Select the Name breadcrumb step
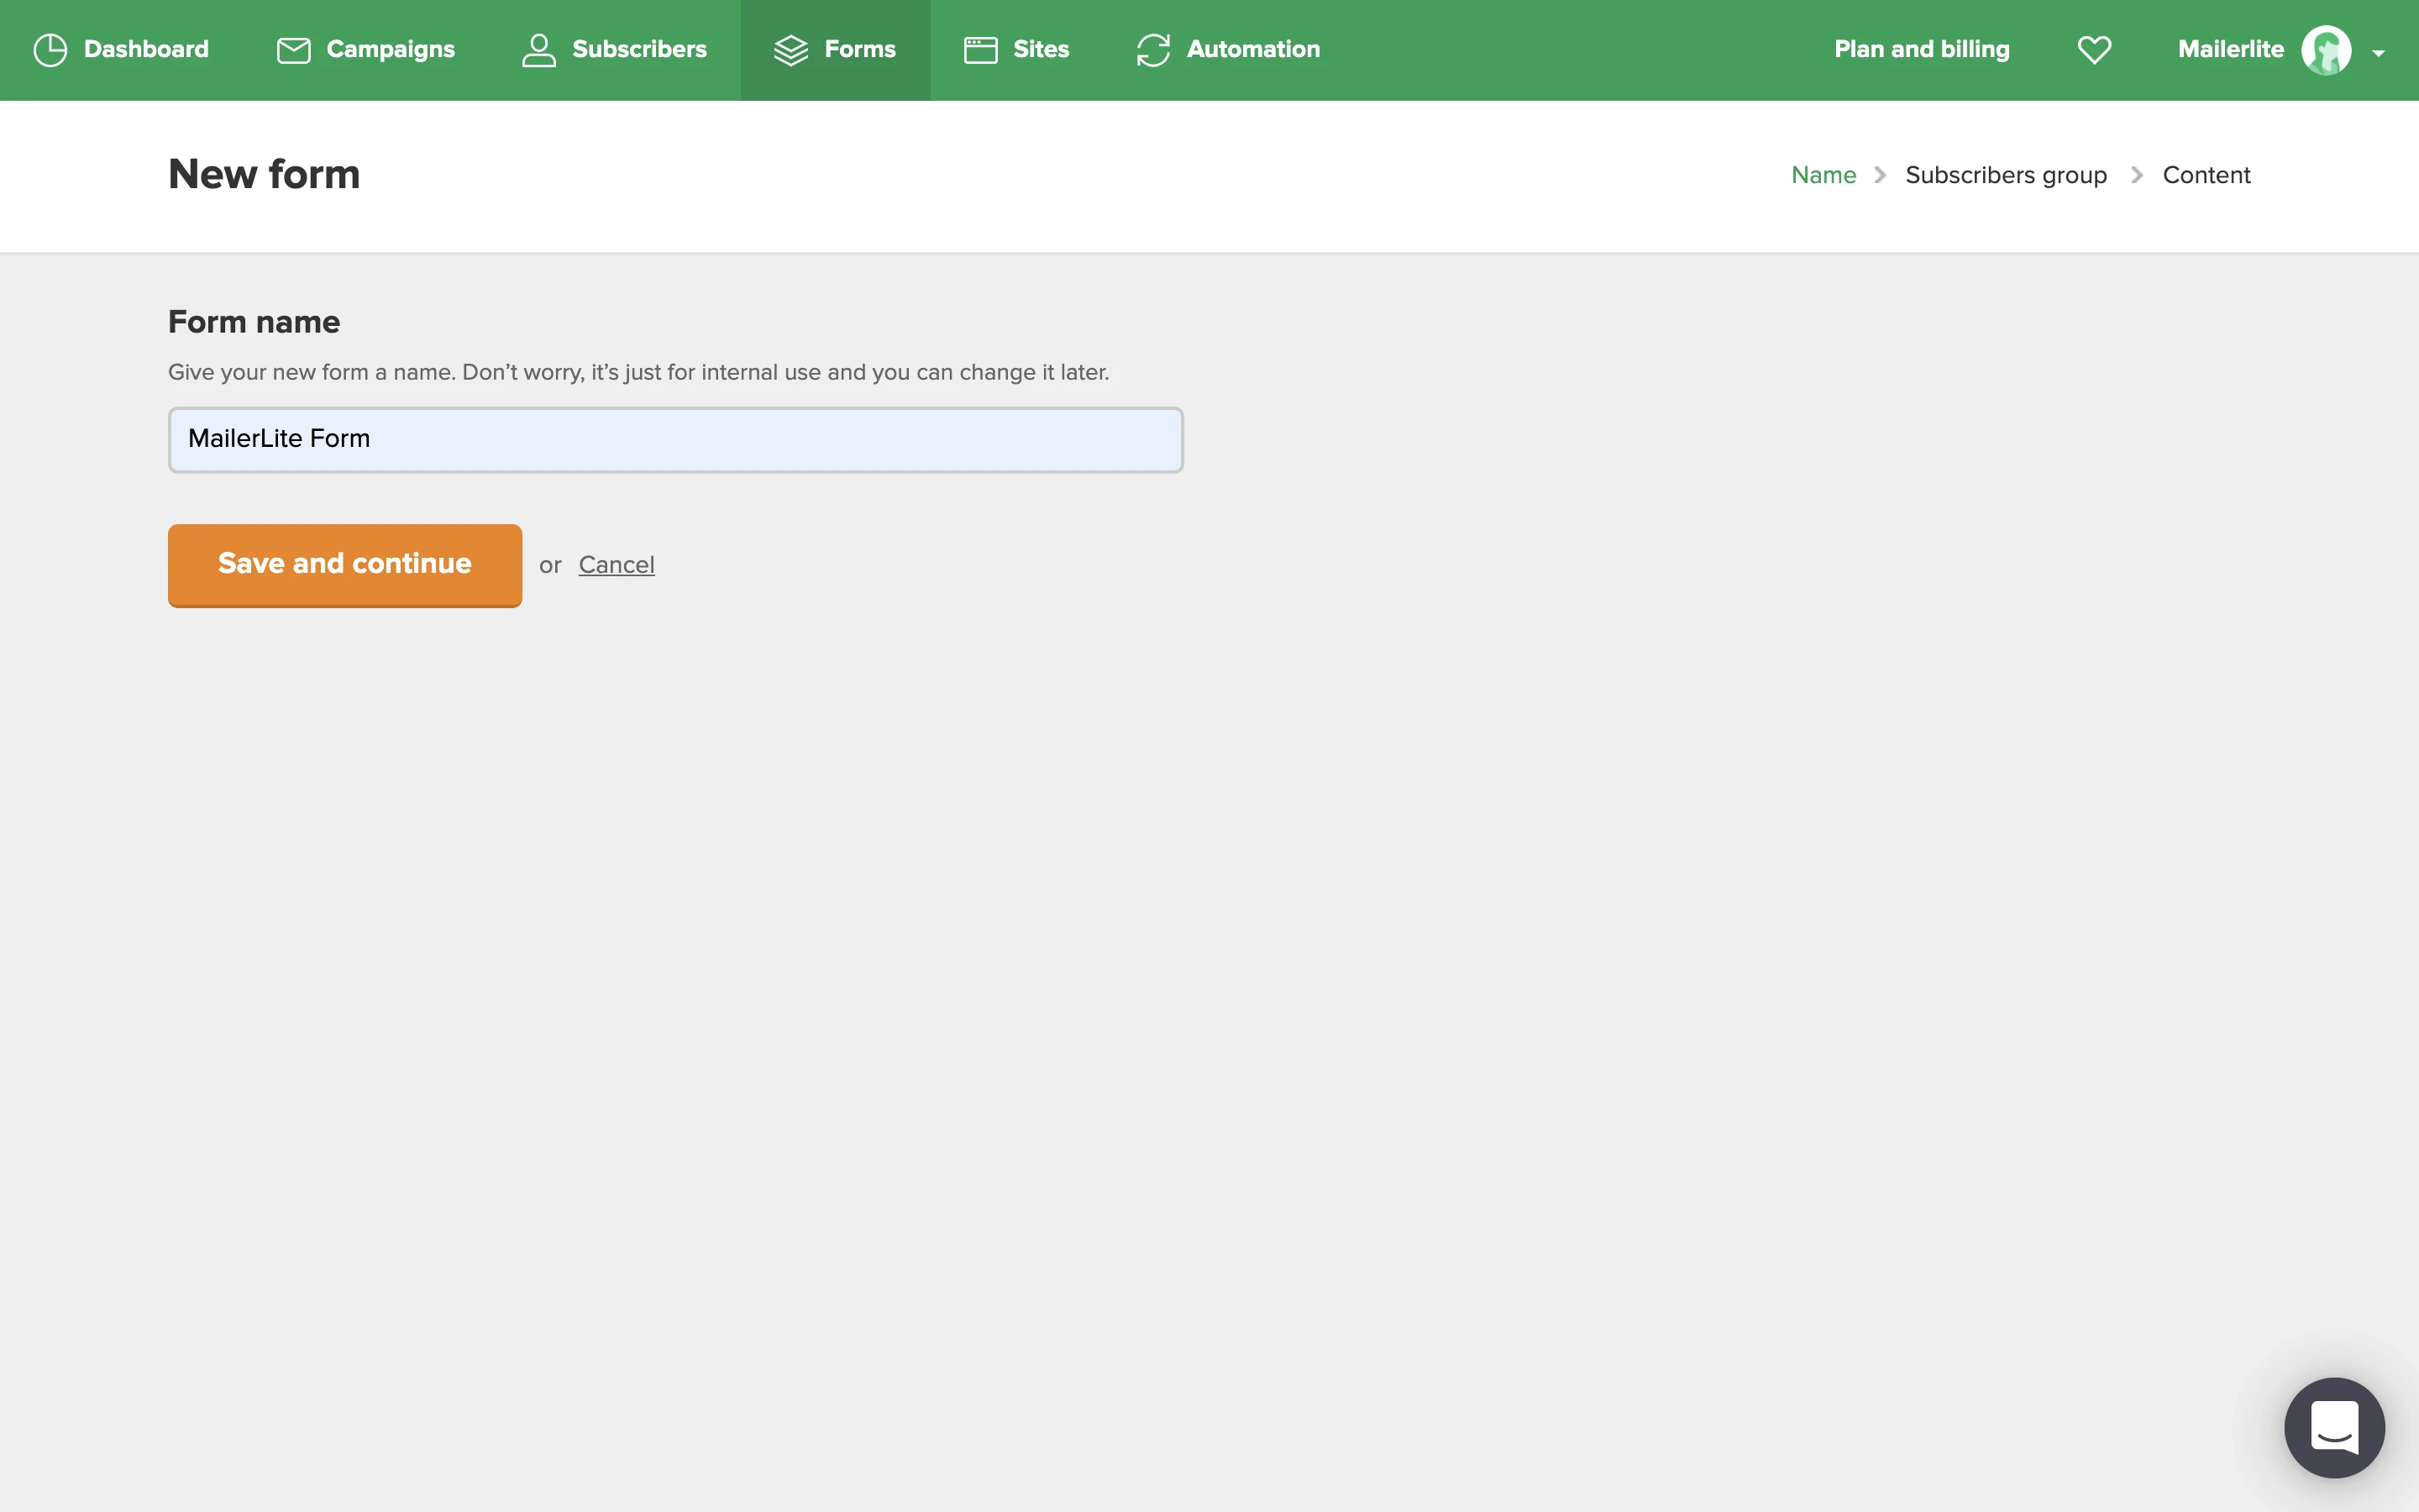The width and height of the screenshot is (2419, 1512). coord(1823,175)
